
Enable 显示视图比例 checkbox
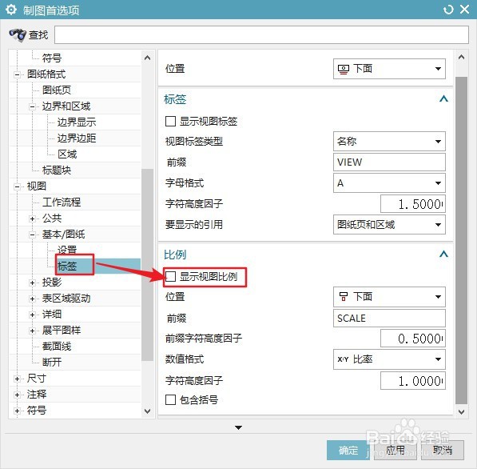170,277
